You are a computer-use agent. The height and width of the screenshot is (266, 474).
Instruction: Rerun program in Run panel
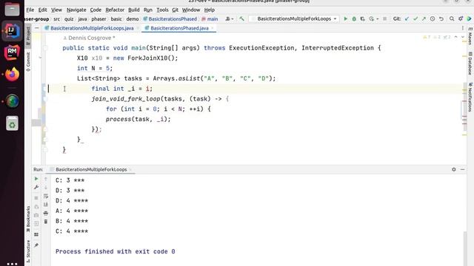coord(36,179)
